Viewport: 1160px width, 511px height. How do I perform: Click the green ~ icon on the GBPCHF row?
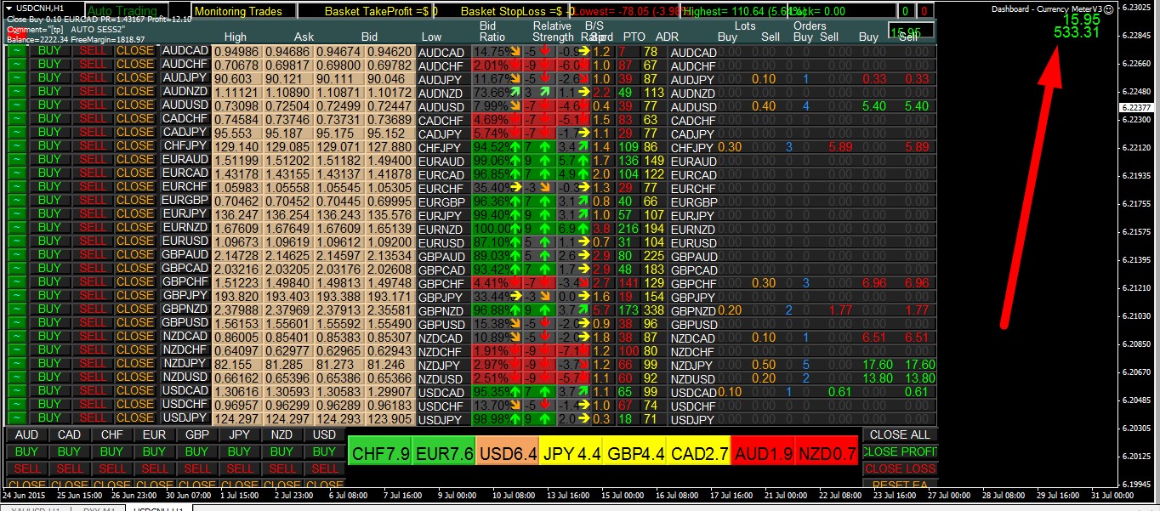tap(17, 282)
